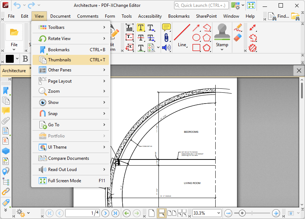Select the Line drawing tool

click(x=182, y=36)
